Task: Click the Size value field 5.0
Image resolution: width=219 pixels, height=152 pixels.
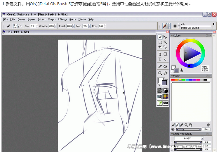Action: point(33,26)
